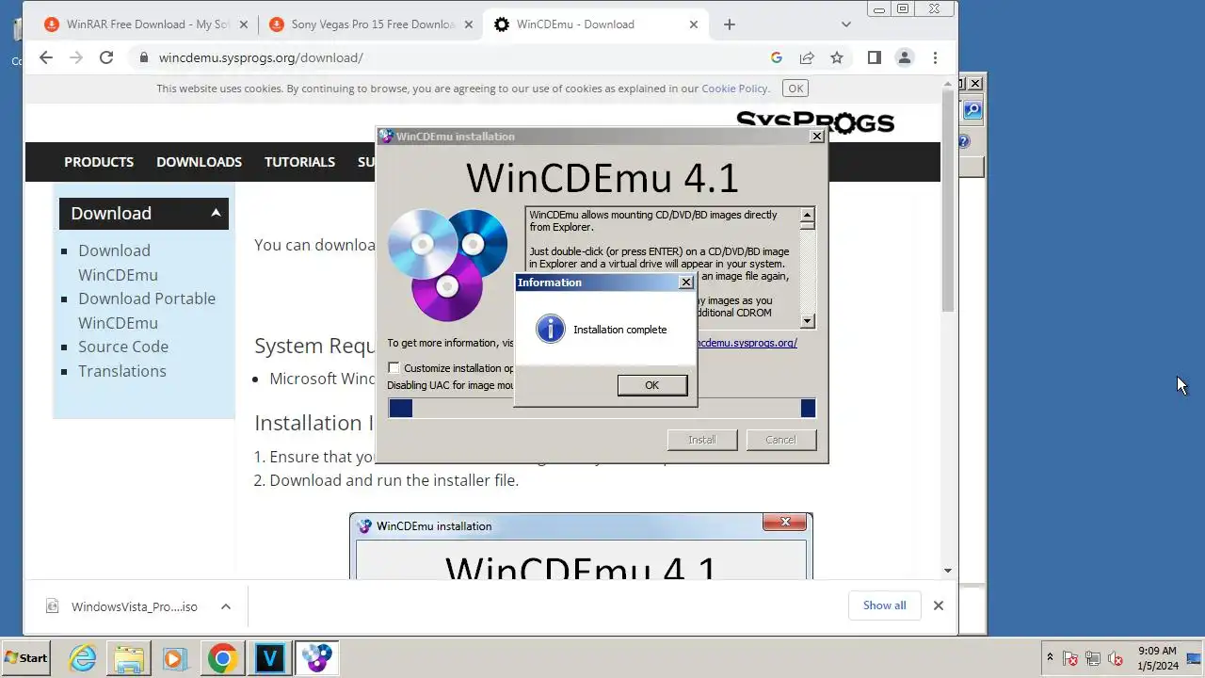This screenshot has width=1205, height=678.
Task: Close the downloads bar
Action: click(939, 605)
